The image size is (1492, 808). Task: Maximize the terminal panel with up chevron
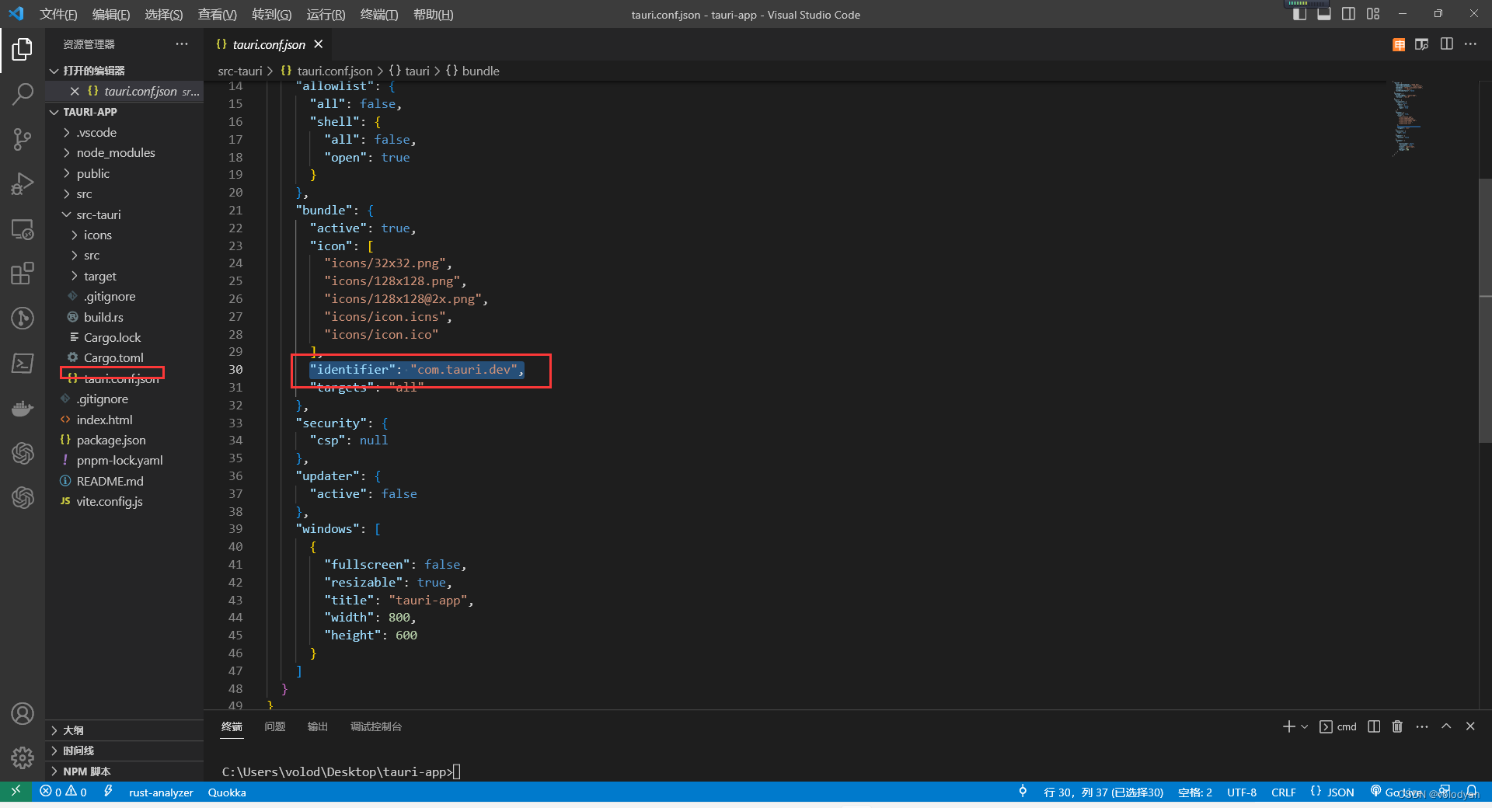tap(1446, 726)
